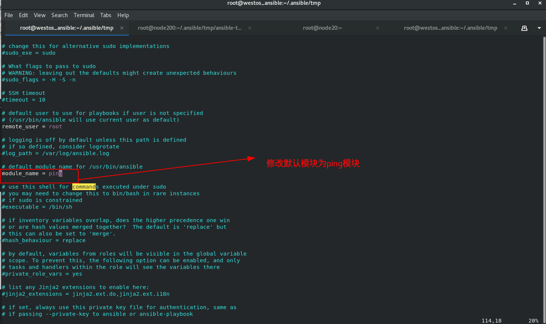Screen dimensions: 546x324
Task: Click the 'module_name = ping' line
Action: coord(32,173)
